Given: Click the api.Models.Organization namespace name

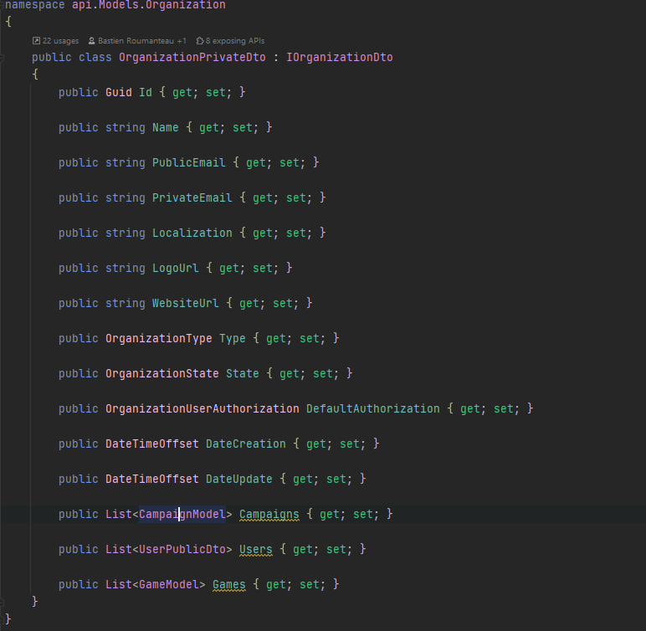Looking at the screenshot, I should point(149,5).
